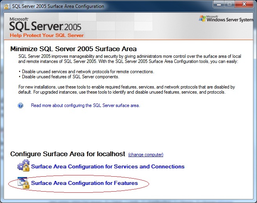
Task: Click the blue help question mark icon
Action: click(x=20, y=105)
